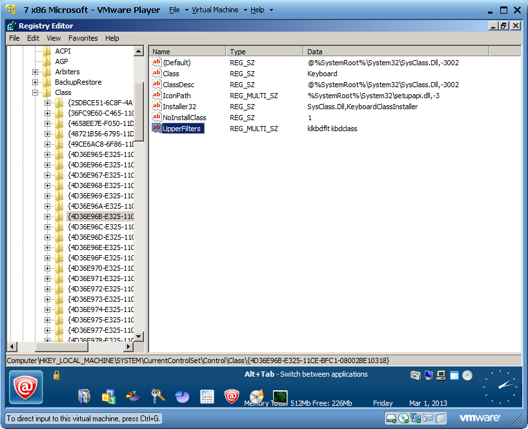528x429 pixels.
Task: Sort values by the Name column header
Action: (x=188, y=52)
